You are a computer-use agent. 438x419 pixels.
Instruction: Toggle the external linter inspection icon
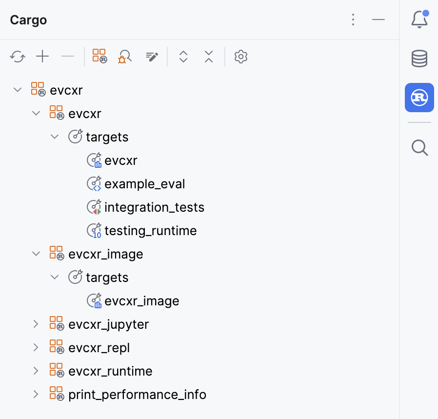coord(124,57)
